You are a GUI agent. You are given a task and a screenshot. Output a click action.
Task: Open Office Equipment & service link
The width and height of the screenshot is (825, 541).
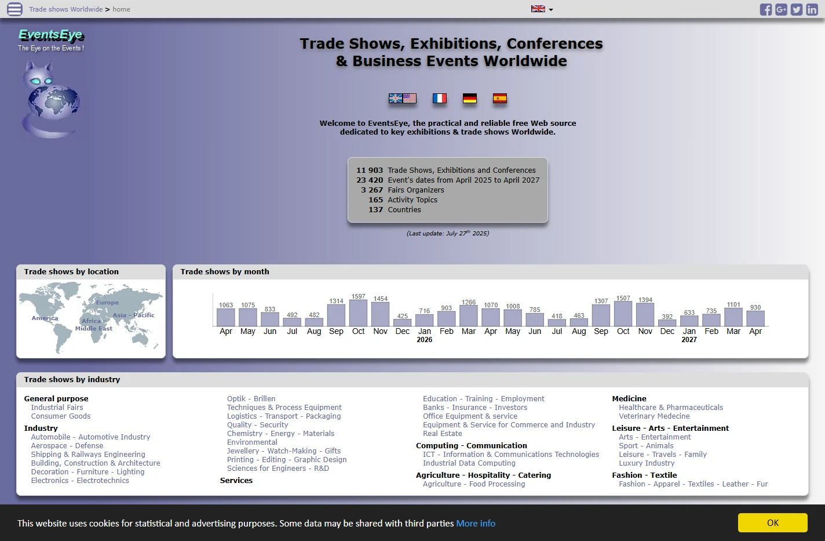click(x=470, y=416)
